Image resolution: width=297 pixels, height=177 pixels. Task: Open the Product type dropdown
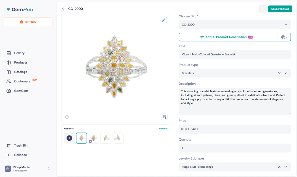[x=286, y=73]
